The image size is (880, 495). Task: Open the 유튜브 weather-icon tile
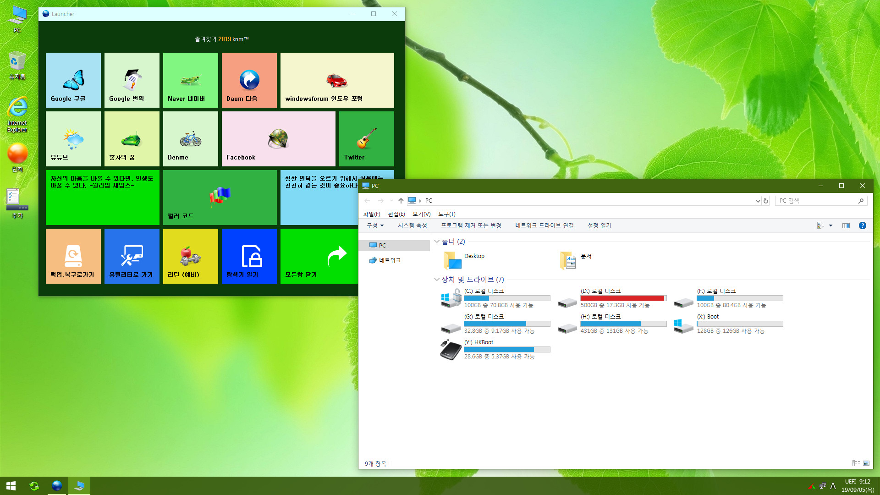pyautogui.click(x=73, y=139)
